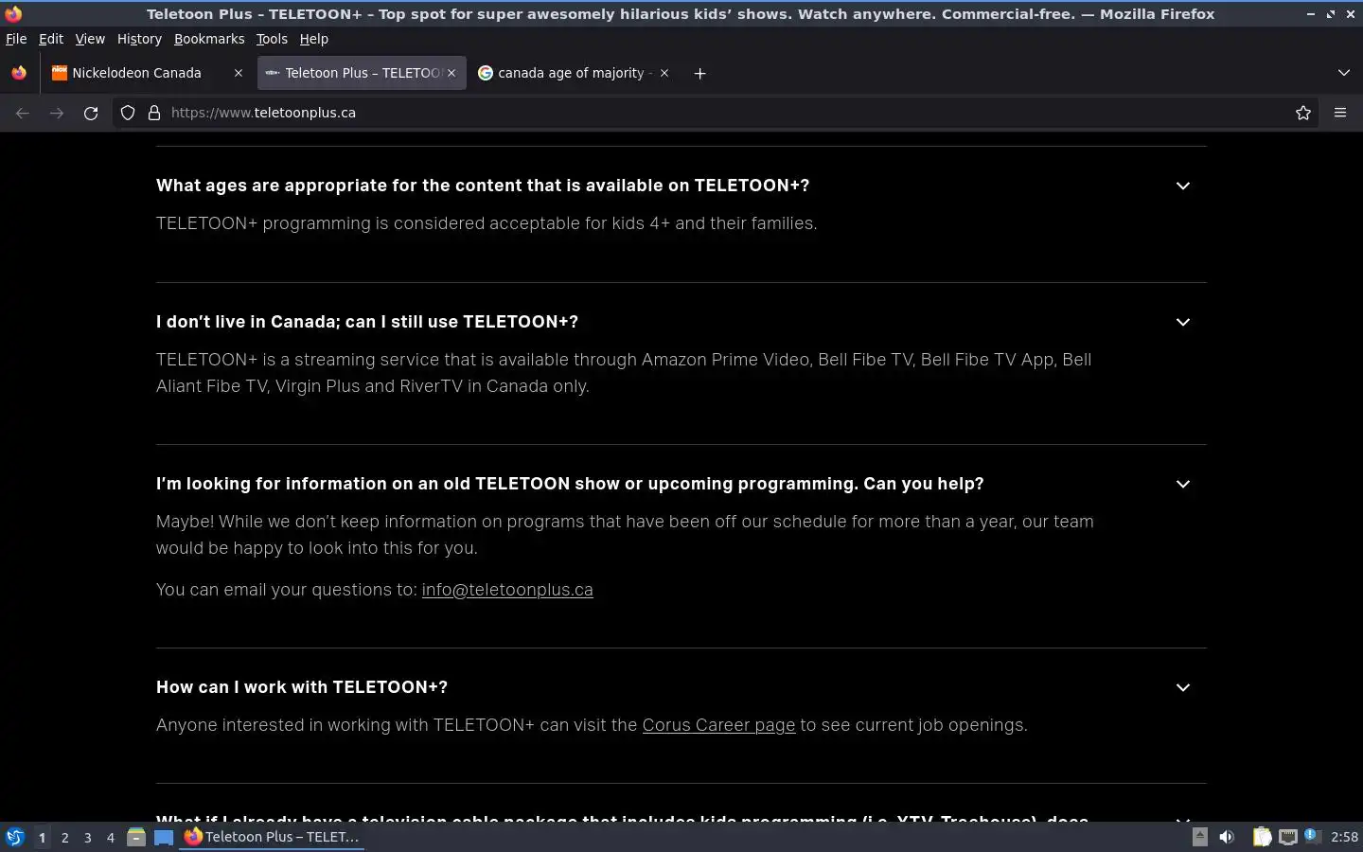This screenshot has width=1363, height=852.
Task: Open network status tray icon
Action: 1288,837
